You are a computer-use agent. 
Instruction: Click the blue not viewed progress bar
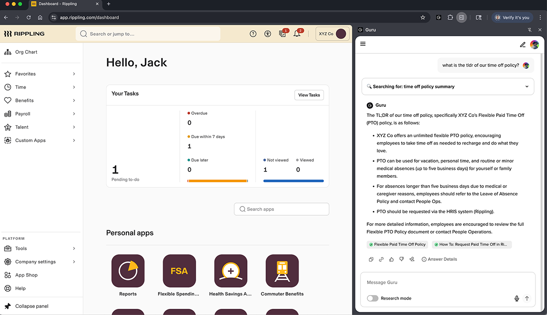click(293, 181)
